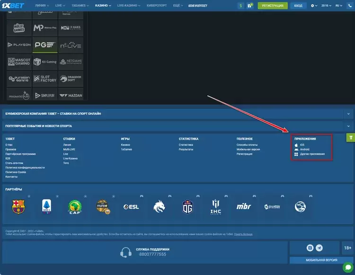Screen dimensions: 355x275
Task: Click the ВХОД login button
Action: 298,5
